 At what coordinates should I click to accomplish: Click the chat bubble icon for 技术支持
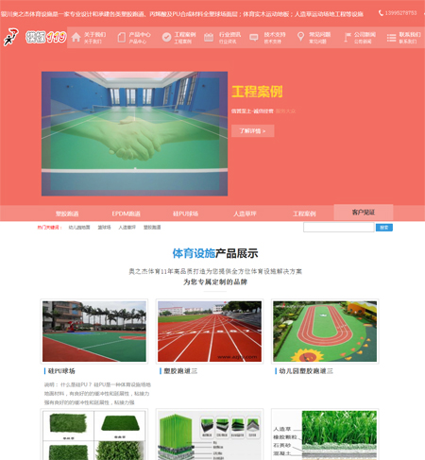tap(254, 38)
